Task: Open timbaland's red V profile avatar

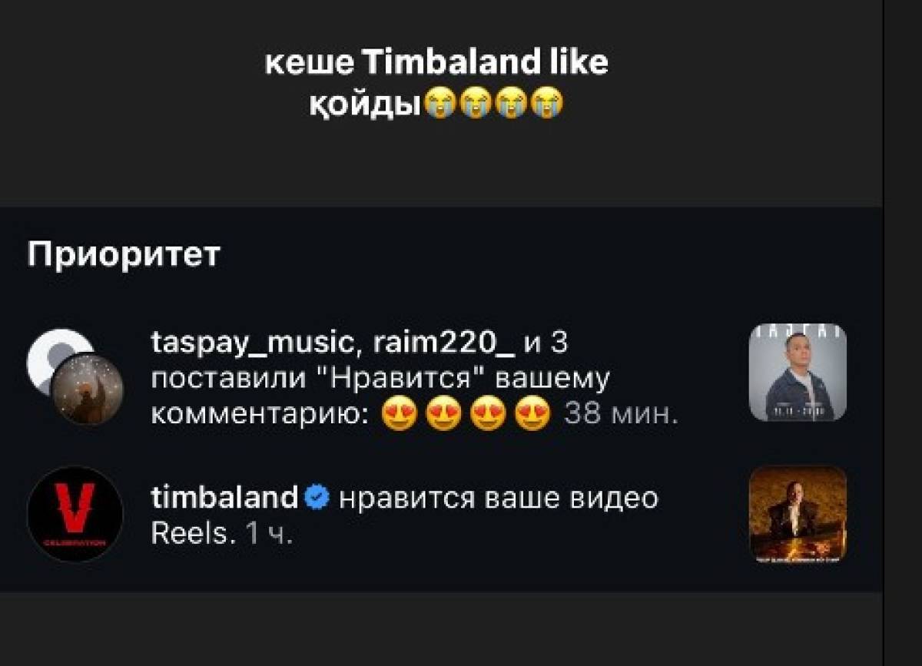Action: (75, 514)
